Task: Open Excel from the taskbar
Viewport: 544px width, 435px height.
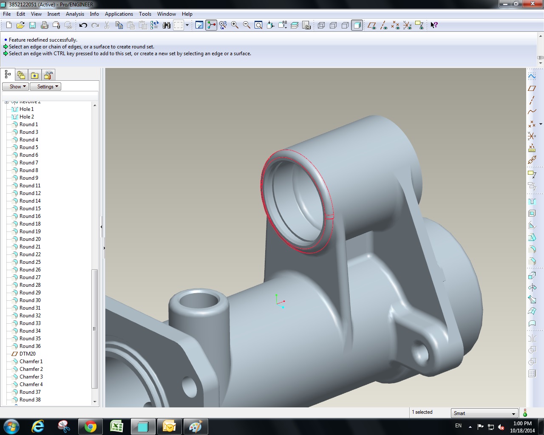Action: (x=116, y=426)
